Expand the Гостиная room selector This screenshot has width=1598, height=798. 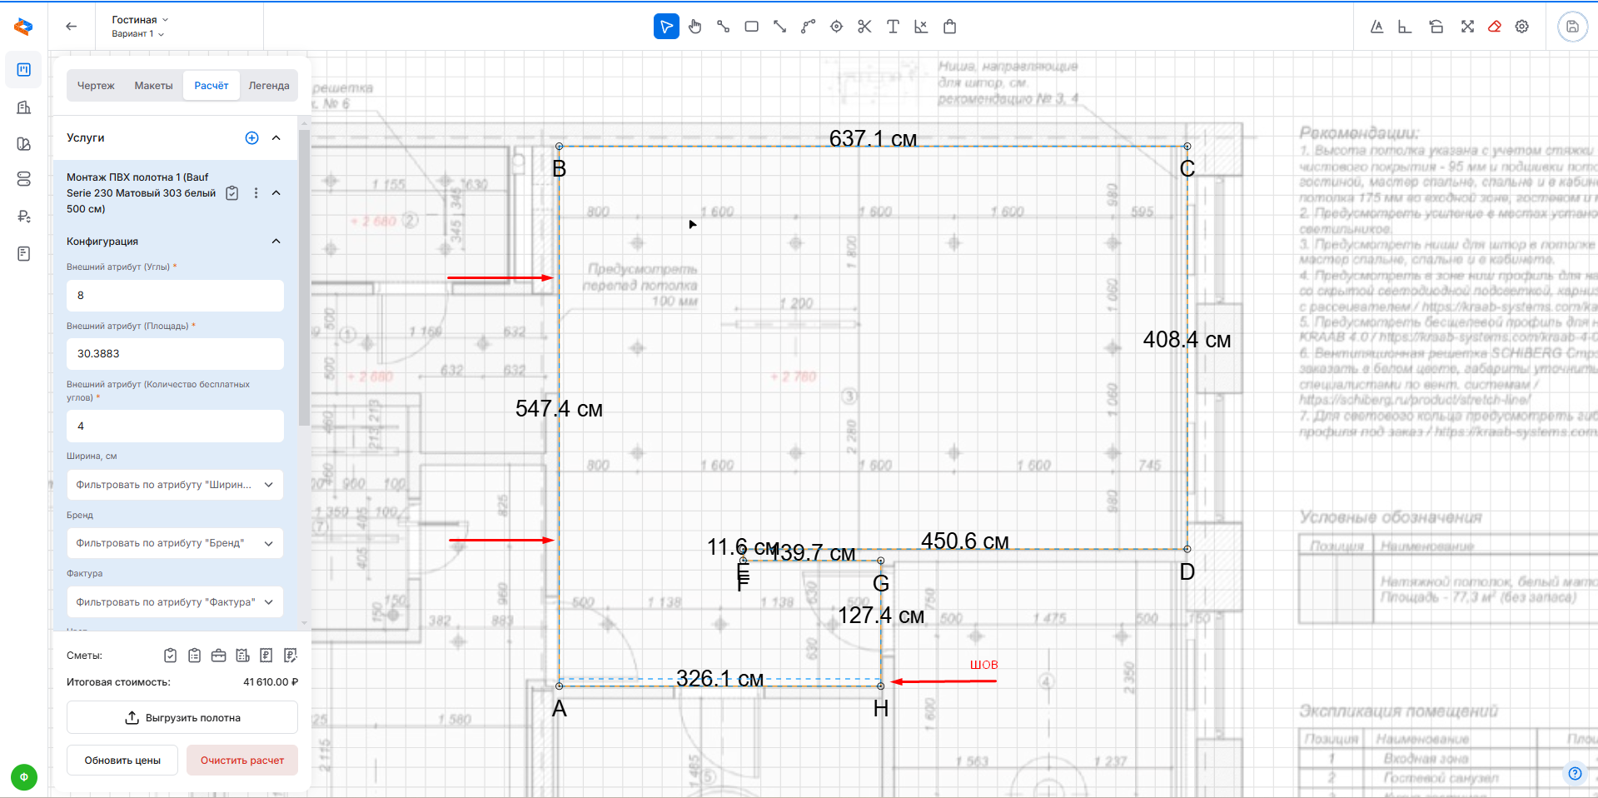coord(140,19)
